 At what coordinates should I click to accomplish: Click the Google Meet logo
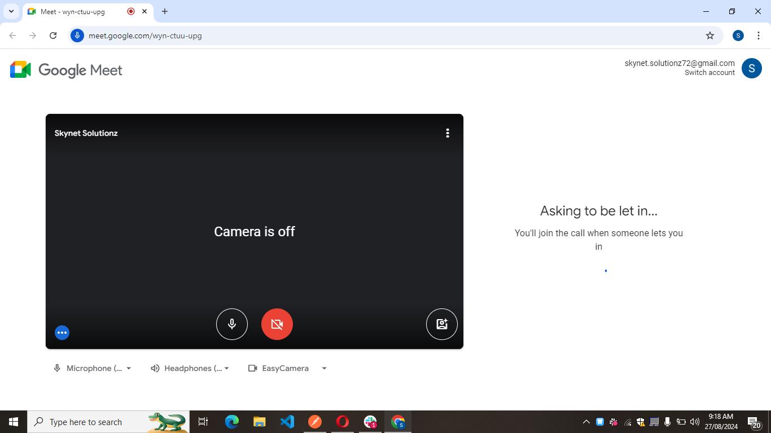point(66,70)
